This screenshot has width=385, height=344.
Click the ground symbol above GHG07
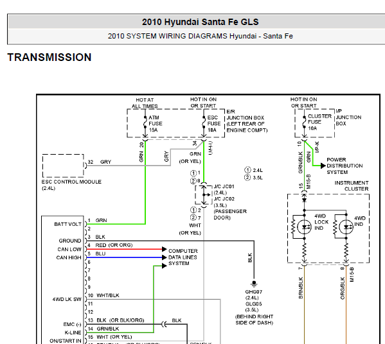click(x=254, y=284)
